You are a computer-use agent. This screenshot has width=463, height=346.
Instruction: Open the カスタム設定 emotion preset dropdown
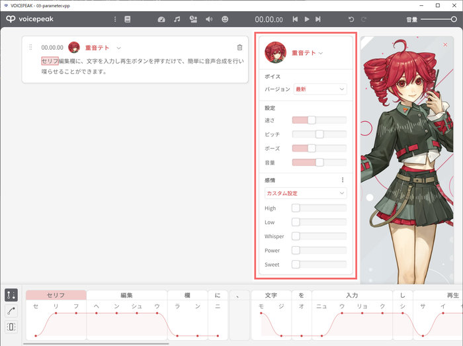pyautogui.click(x=306, y=193)
